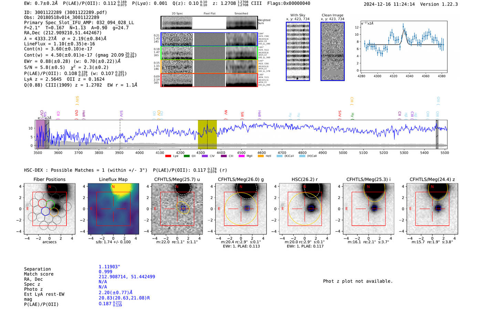The image size is (482, 328).
Task: Select the green-framed fiber row labeled 0.18
Action: [209, 53]
